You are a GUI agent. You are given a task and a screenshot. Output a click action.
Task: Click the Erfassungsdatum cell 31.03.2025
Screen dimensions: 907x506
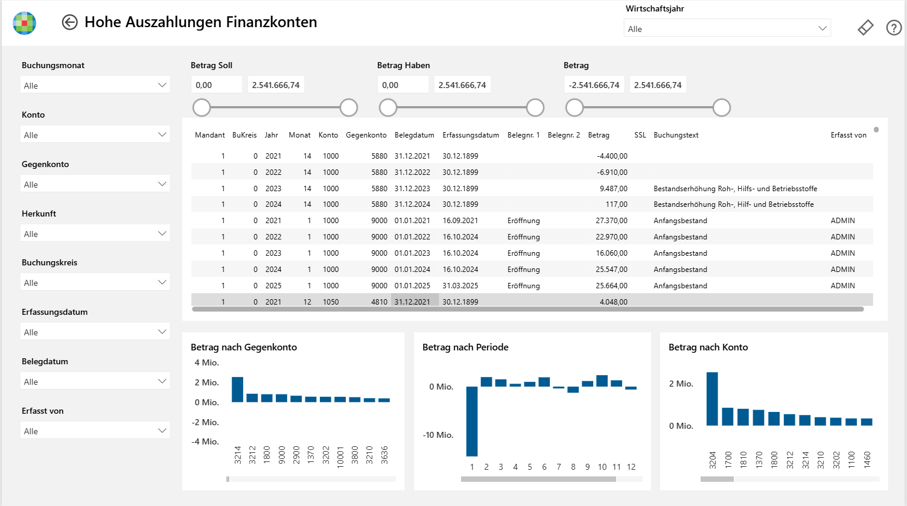pyautogui.click(x=460, y=286)
